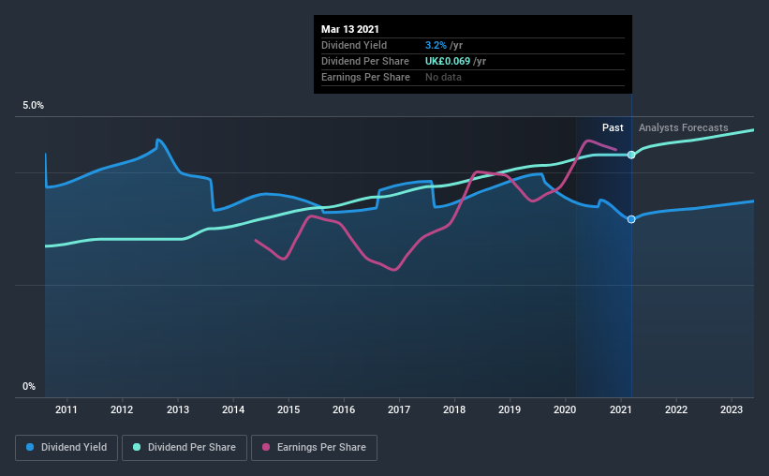
Task: Click the 2011 x-axis year label
Action: (67, 409)
